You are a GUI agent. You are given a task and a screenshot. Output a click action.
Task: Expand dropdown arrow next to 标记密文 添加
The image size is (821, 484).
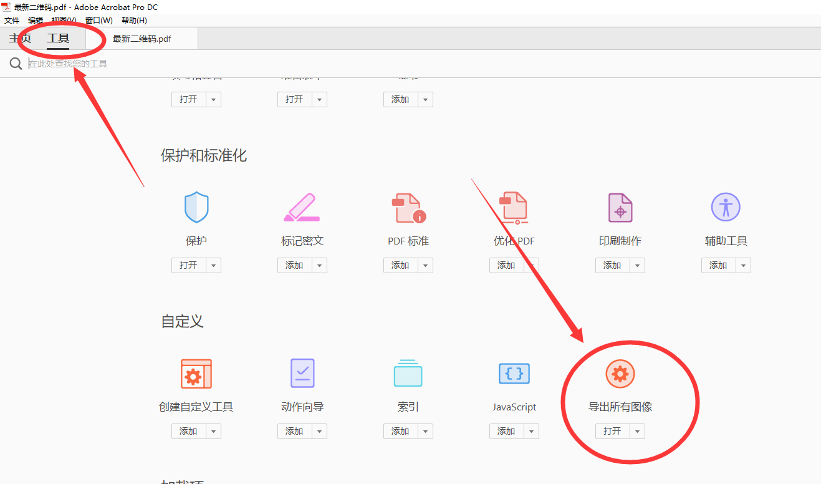coord(320,266)
